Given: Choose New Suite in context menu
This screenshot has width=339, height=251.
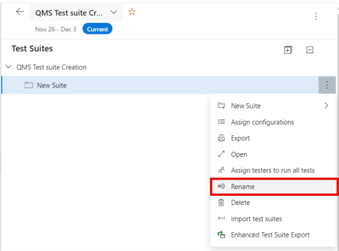Looking at the screenshot, I should click(273, 106).
